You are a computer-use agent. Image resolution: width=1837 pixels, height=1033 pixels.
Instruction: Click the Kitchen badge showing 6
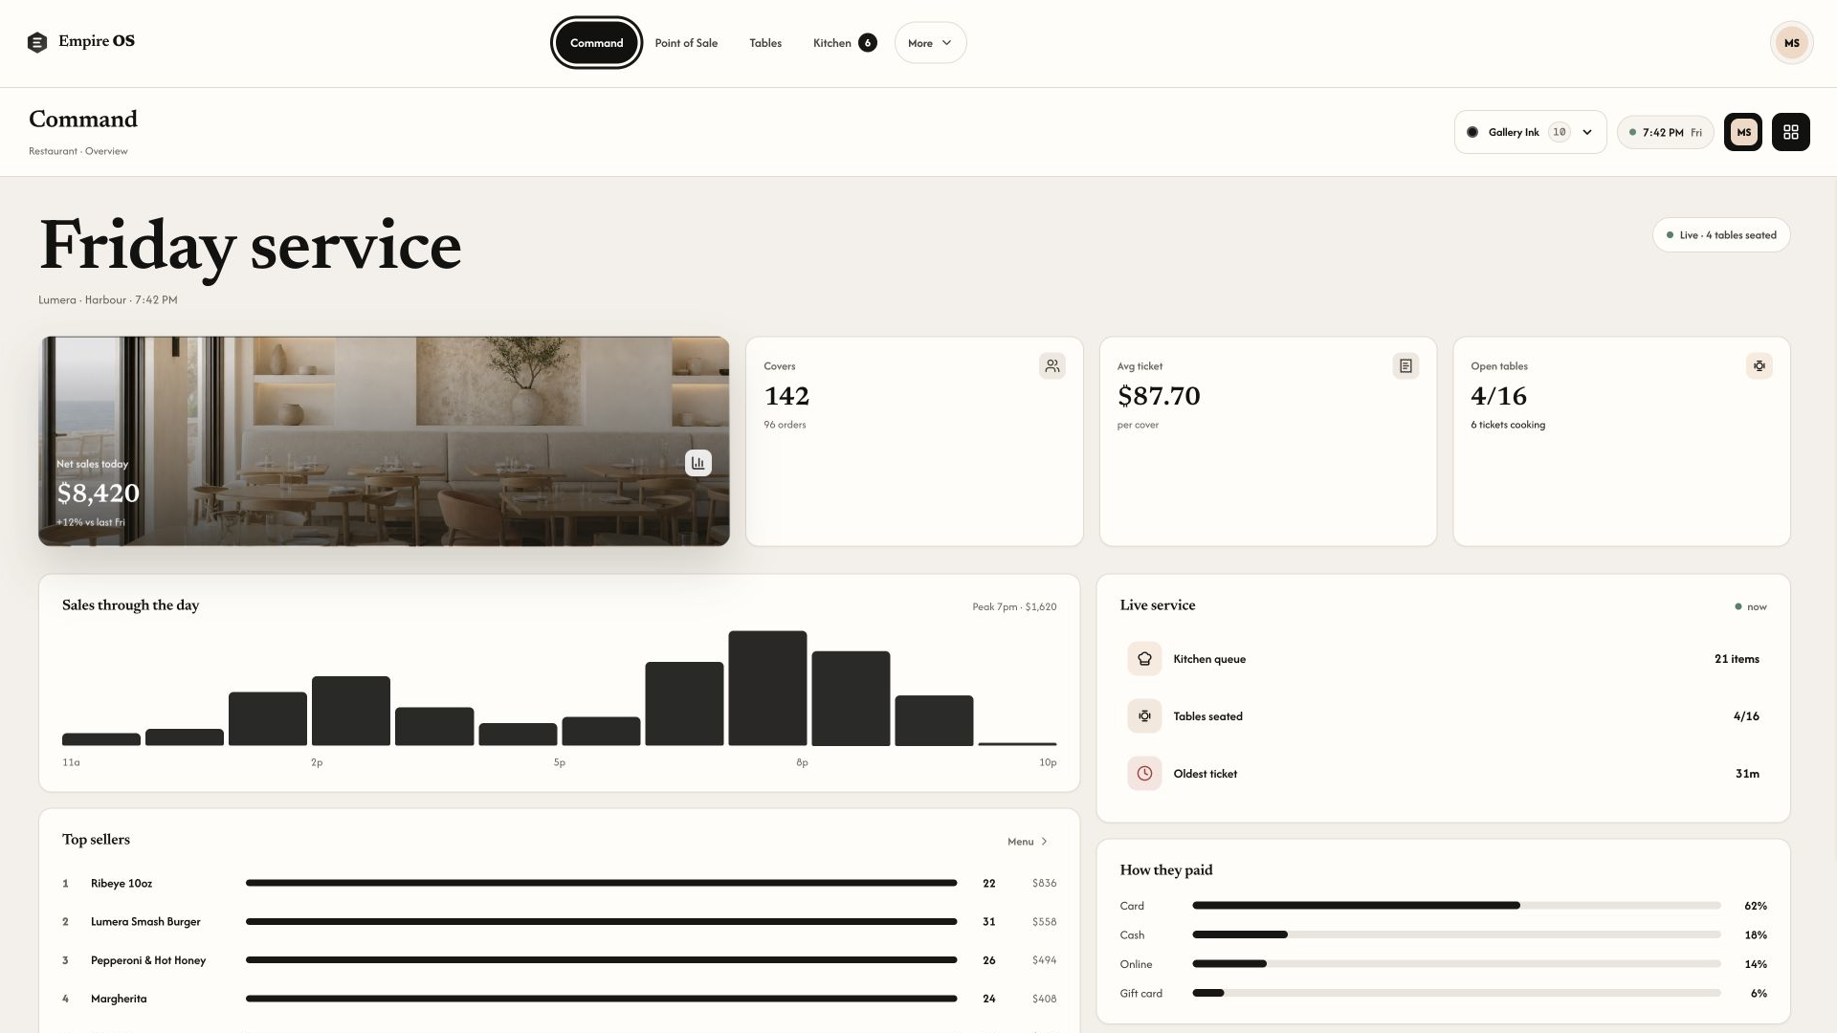click(x=868, y=43)
